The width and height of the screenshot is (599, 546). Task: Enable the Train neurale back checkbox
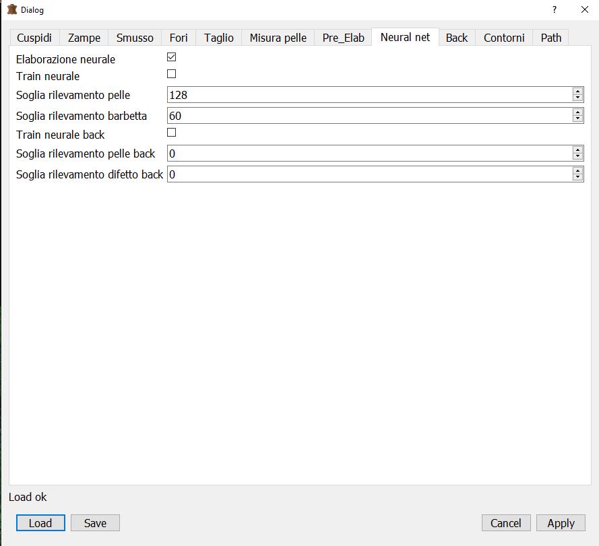point(171,133)
